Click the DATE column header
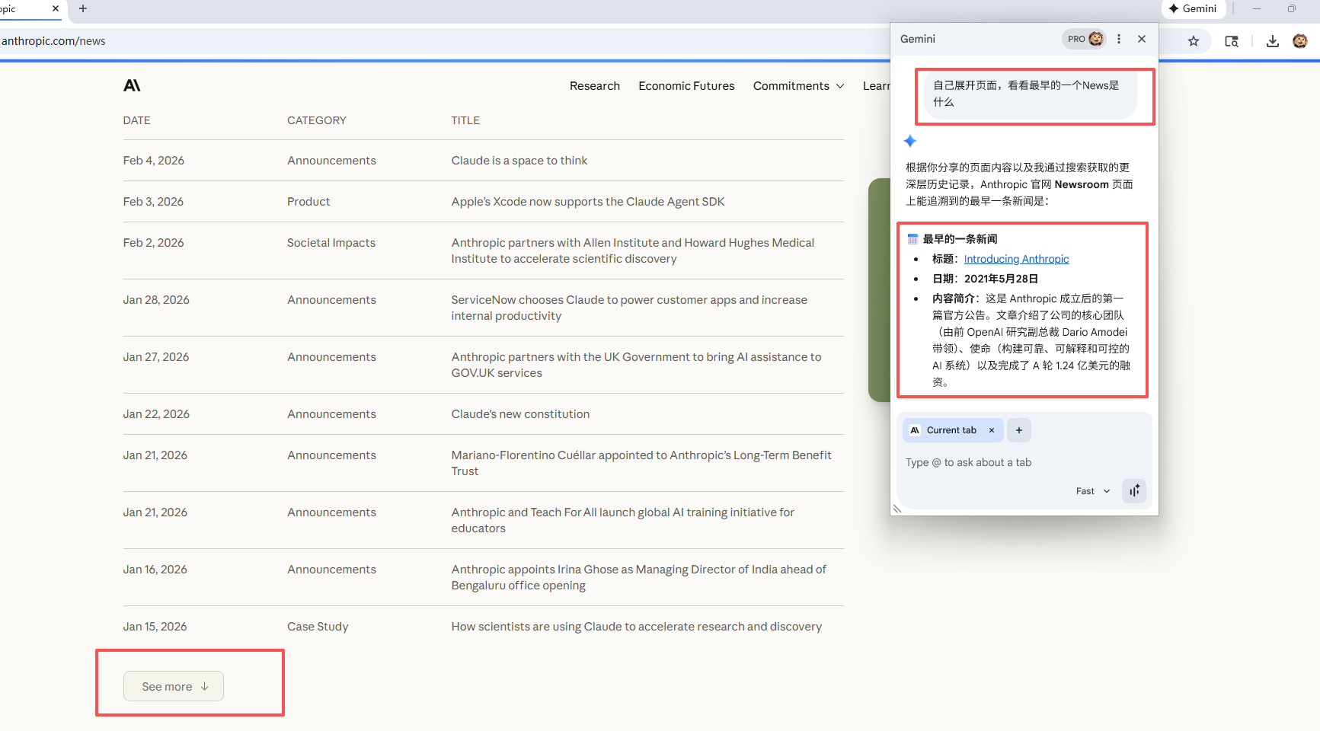The width and height of the screenshot is (1320, 731). pyautogui.click(x=137, y=120)
